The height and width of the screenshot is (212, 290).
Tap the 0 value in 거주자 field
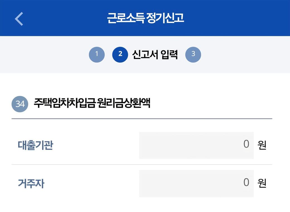[246, 182]
